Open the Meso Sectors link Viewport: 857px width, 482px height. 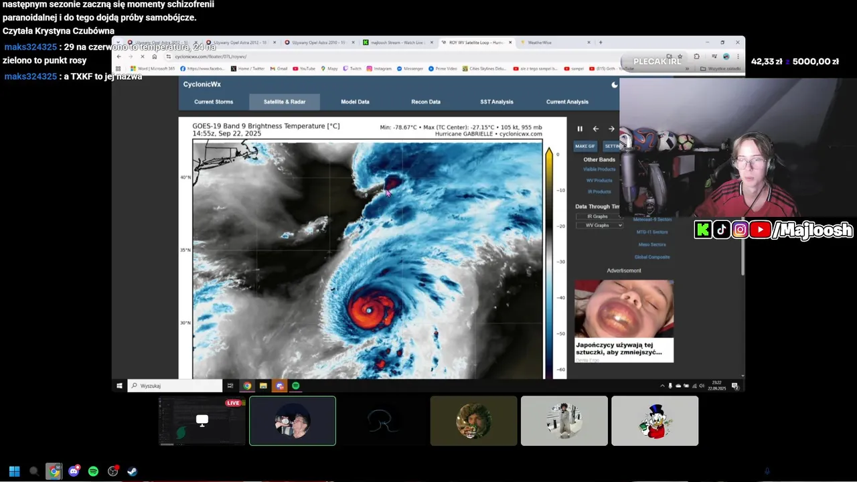point(652,244)
